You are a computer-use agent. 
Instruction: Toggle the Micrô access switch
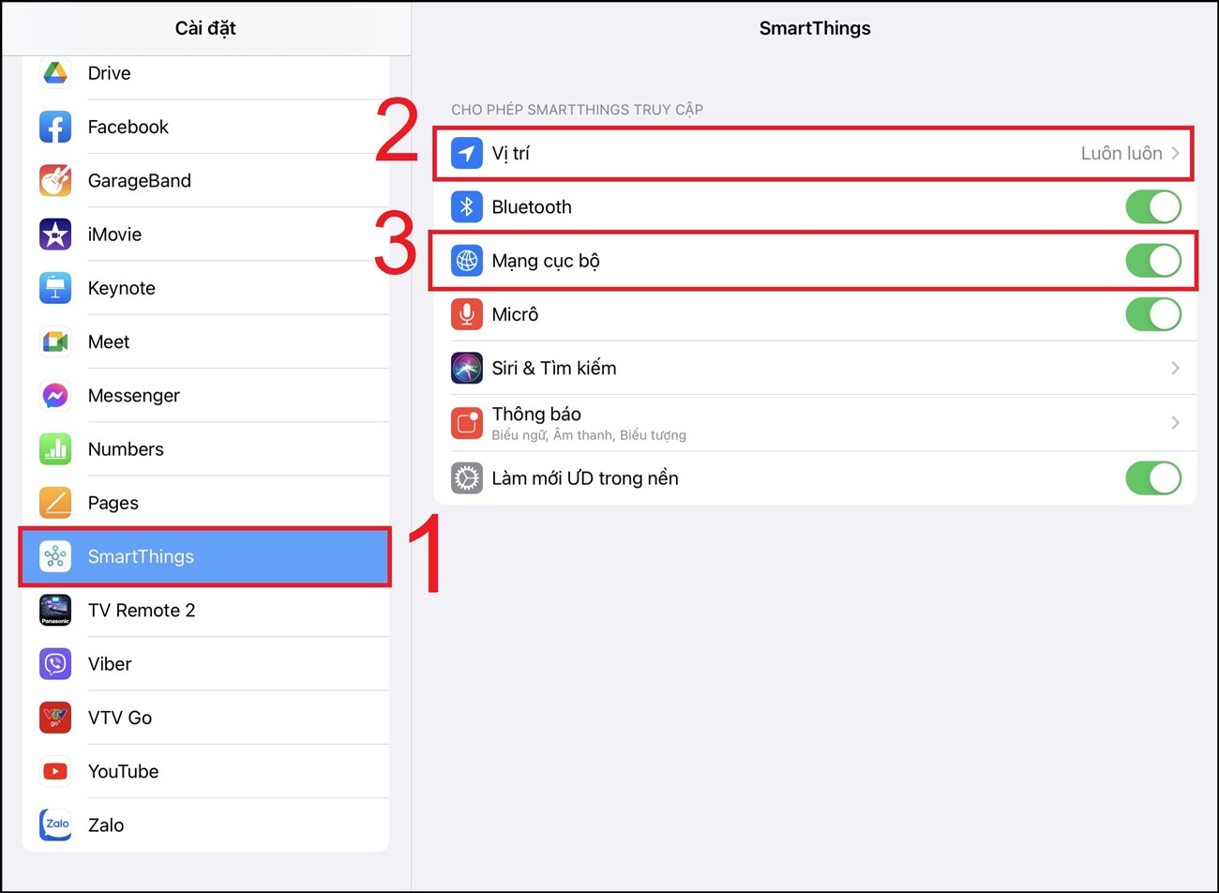point(1153,314)
